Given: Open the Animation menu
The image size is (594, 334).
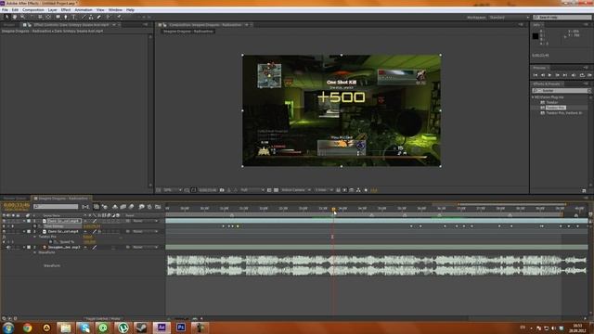Looking at the screenshot, I should [x=84, y=10].
